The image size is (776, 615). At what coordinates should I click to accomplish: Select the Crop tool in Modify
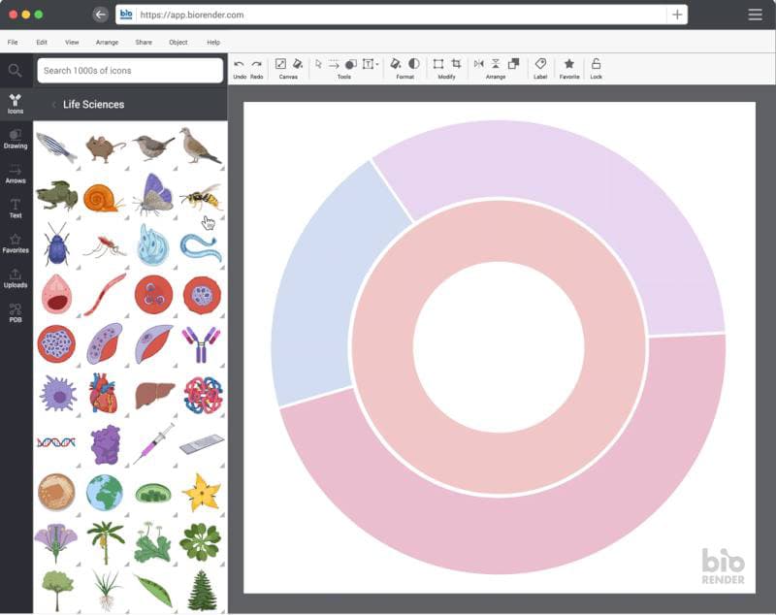(456, 64)
